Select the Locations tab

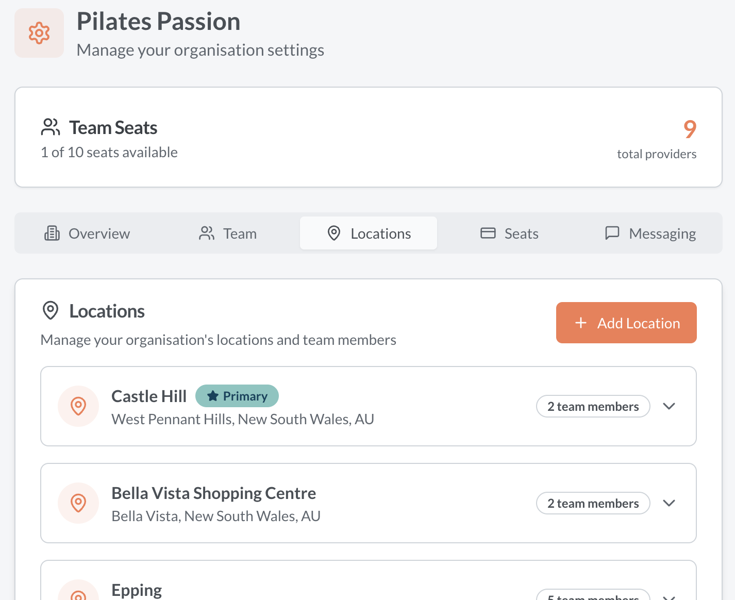tap(369, 234)
